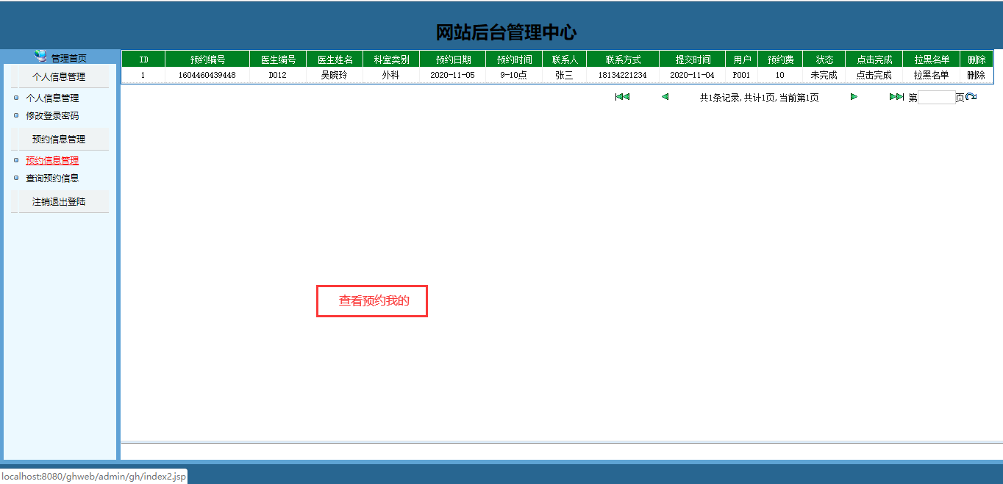Click user cell P001
This screenshot has height=484, width=1003.
[742, 75]
